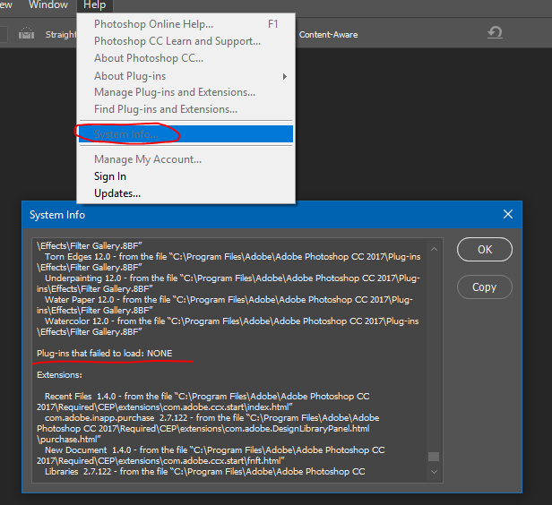Select Updates in the Help menu
The image size is (552, 505).
click(x=185, y=193)
